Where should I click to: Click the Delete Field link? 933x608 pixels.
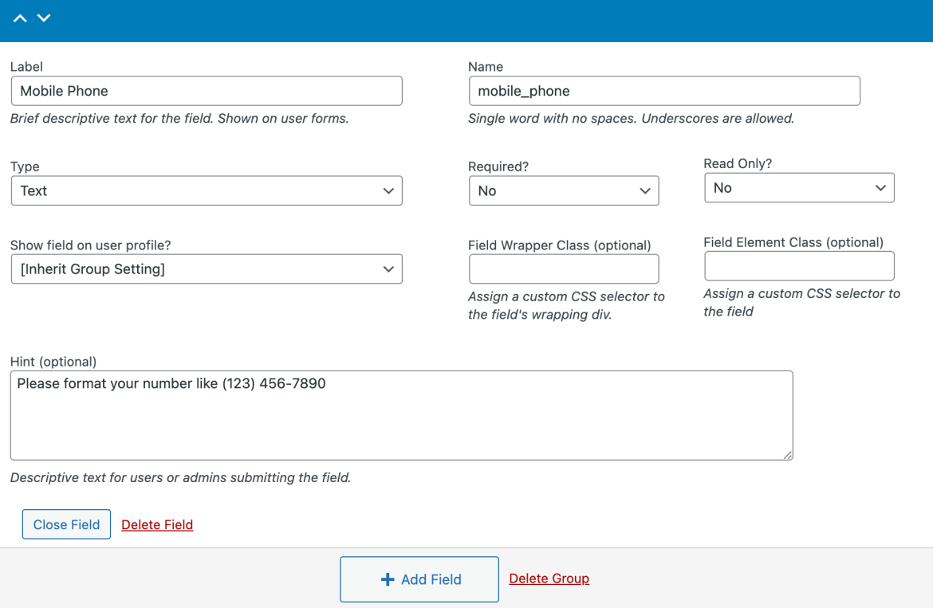click(156, 524)
